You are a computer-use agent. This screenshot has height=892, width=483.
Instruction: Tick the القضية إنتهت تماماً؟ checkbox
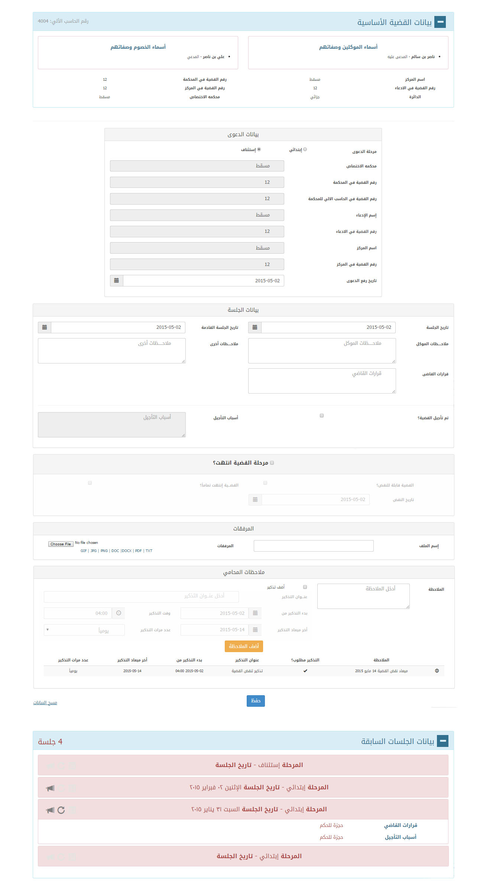click(x=90, y=483)
